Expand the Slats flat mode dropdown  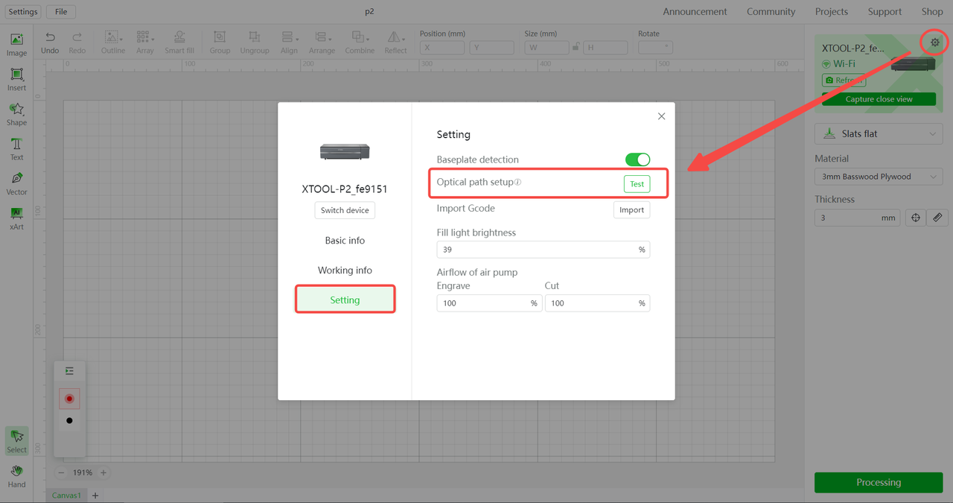(879, 134)
